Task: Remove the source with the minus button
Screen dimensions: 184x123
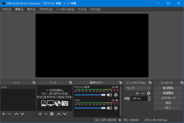Action: pos(46,114)
